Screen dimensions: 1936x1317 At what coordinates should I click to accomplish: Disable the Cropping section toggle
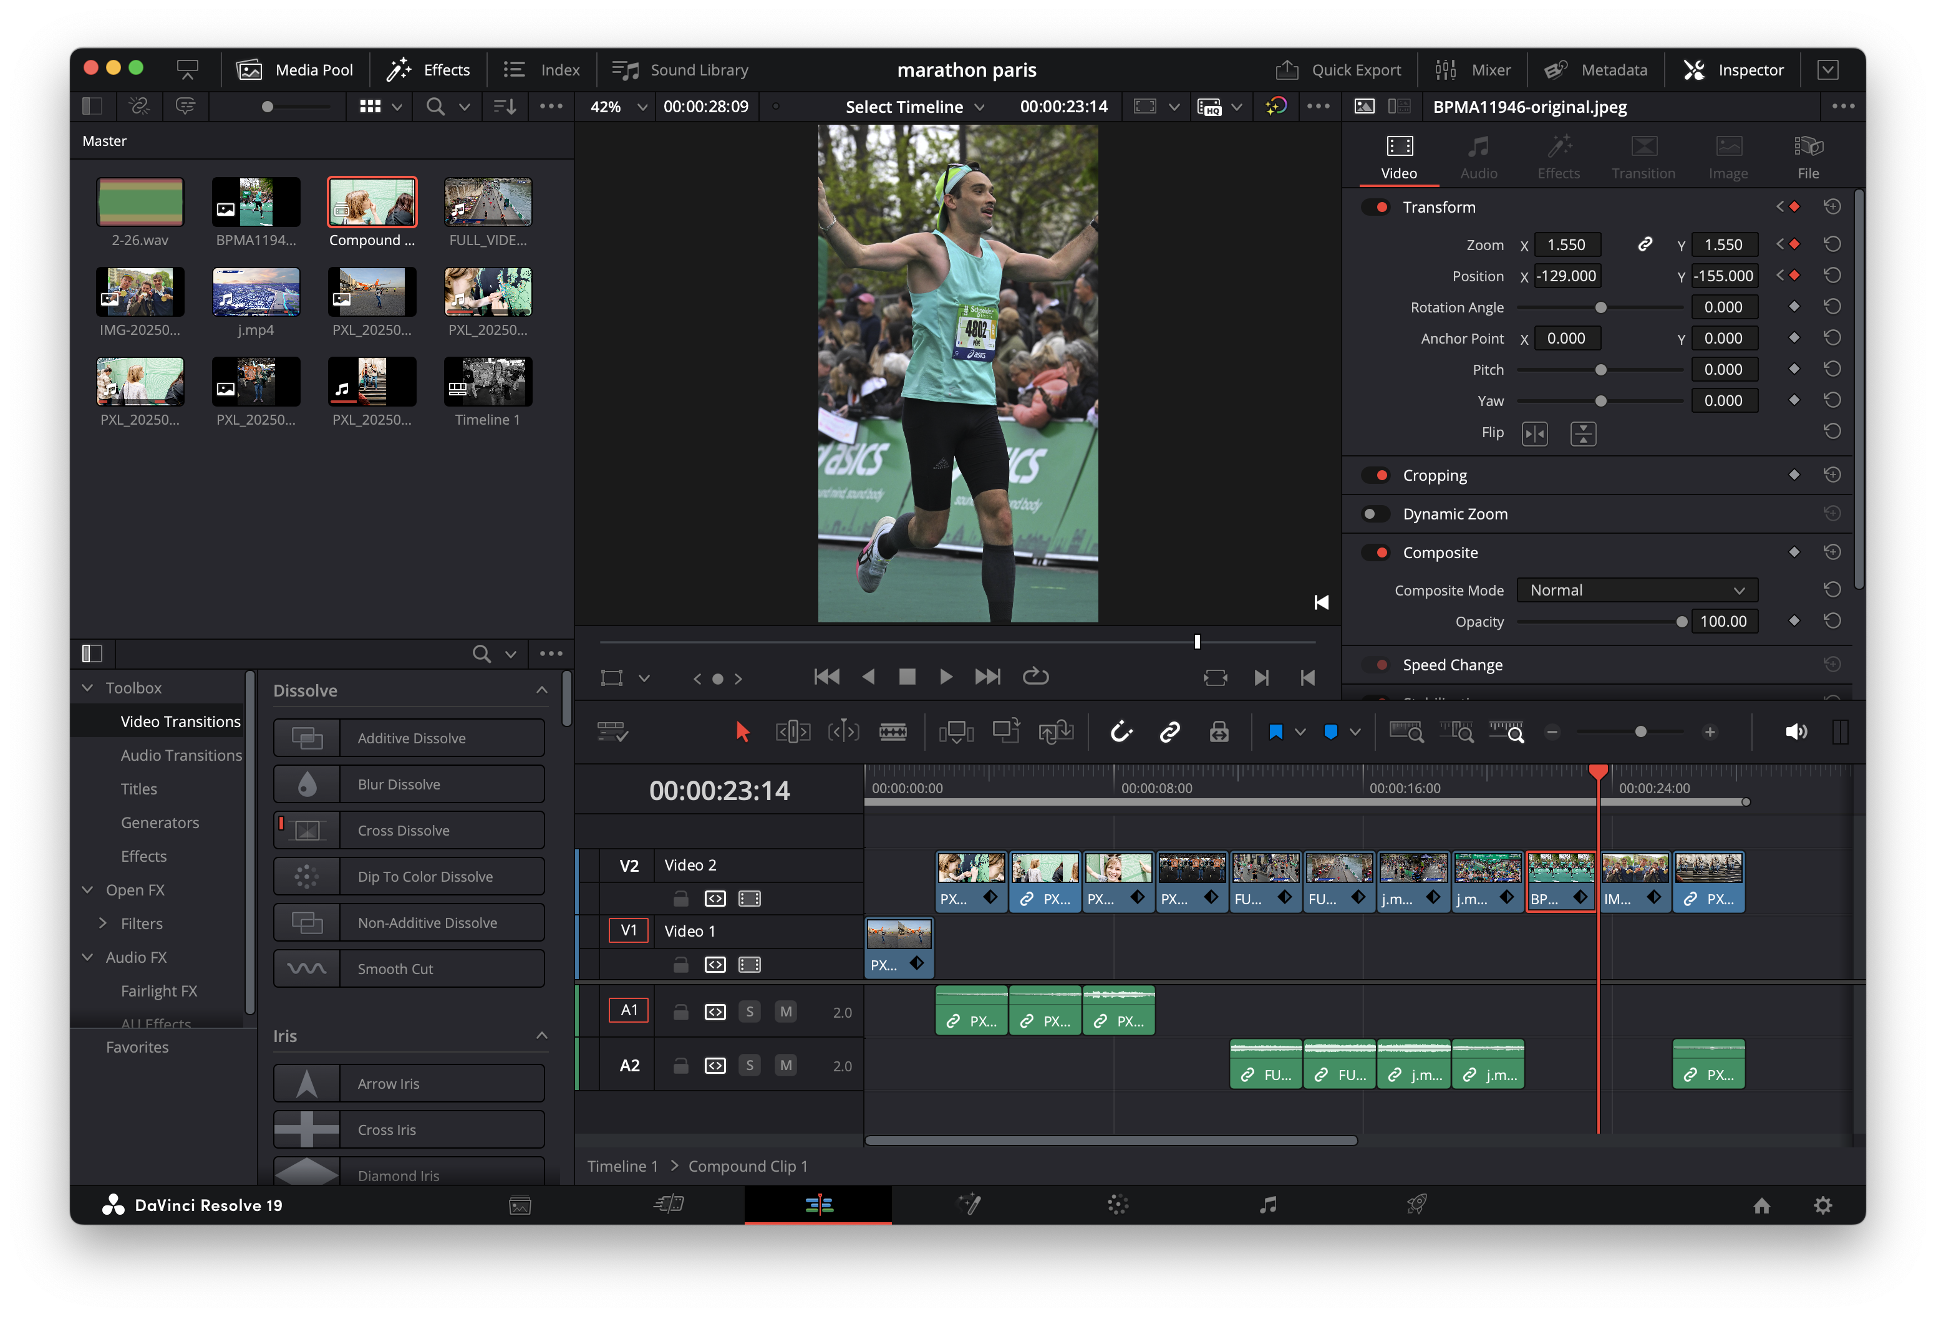[1375, 475]
